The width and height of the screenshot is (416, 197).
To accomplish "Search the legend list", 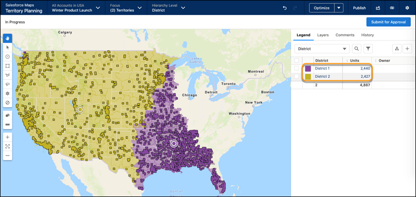I will tap(356, 49).
